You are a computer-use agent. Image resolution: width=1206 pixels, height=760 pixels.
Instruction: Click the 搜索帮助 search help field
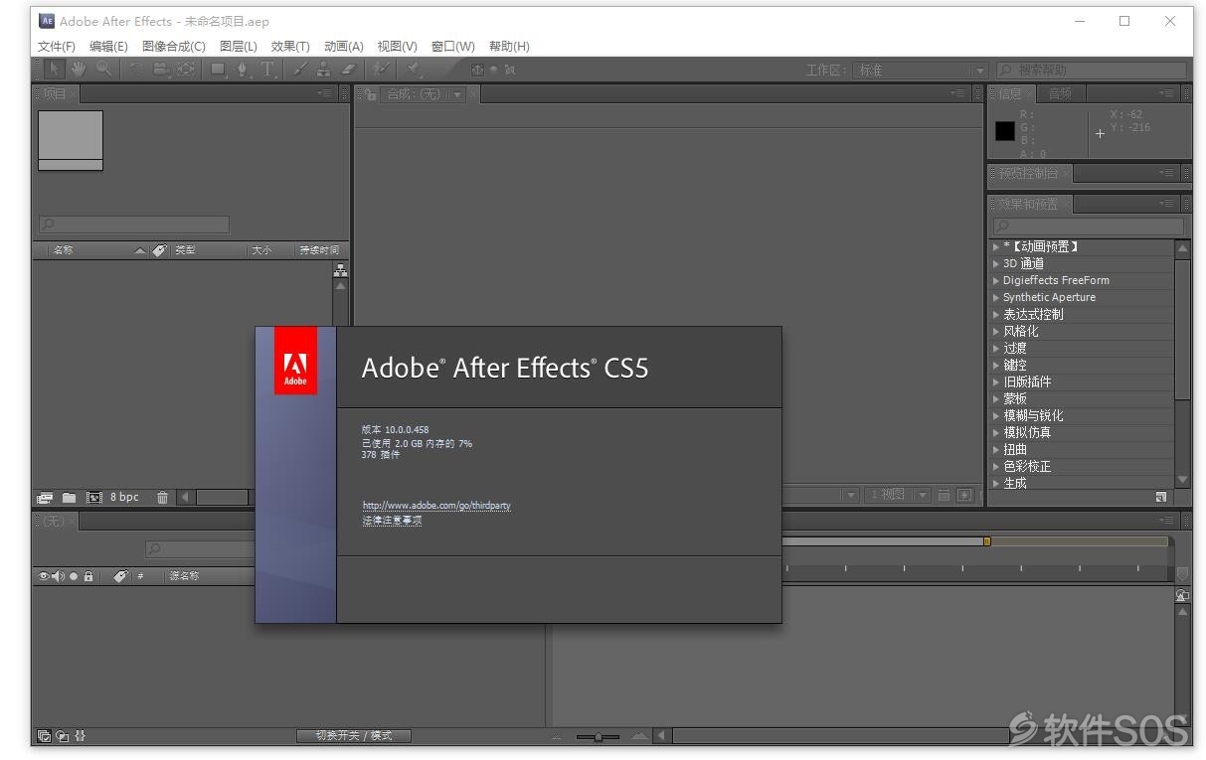(x=1091, y=71)
